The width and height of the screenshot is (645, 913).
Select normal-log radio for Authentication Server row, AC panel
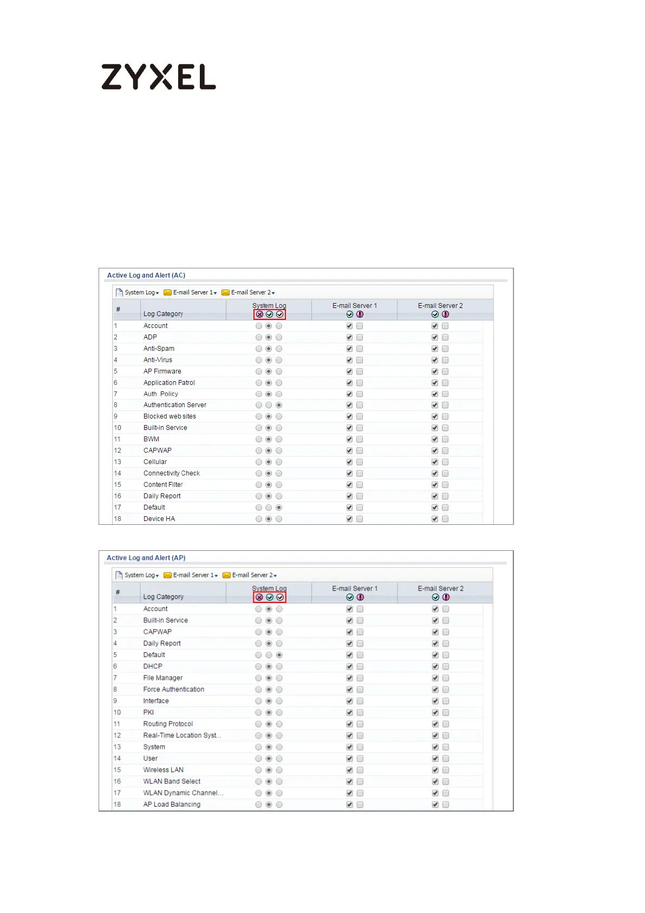(x=269, y=406)
